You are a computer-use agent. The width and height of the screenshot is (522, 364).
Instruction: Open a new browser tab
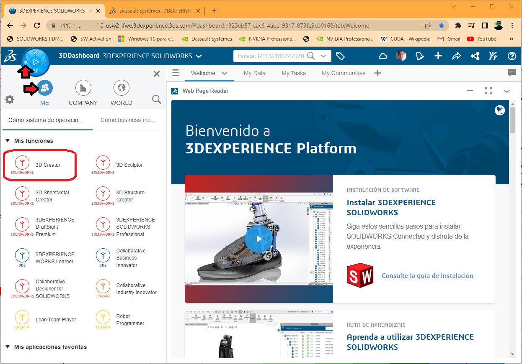[214, 11]
